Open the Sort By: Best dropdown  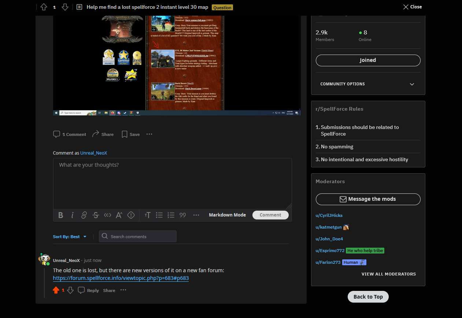coord(70,237)
